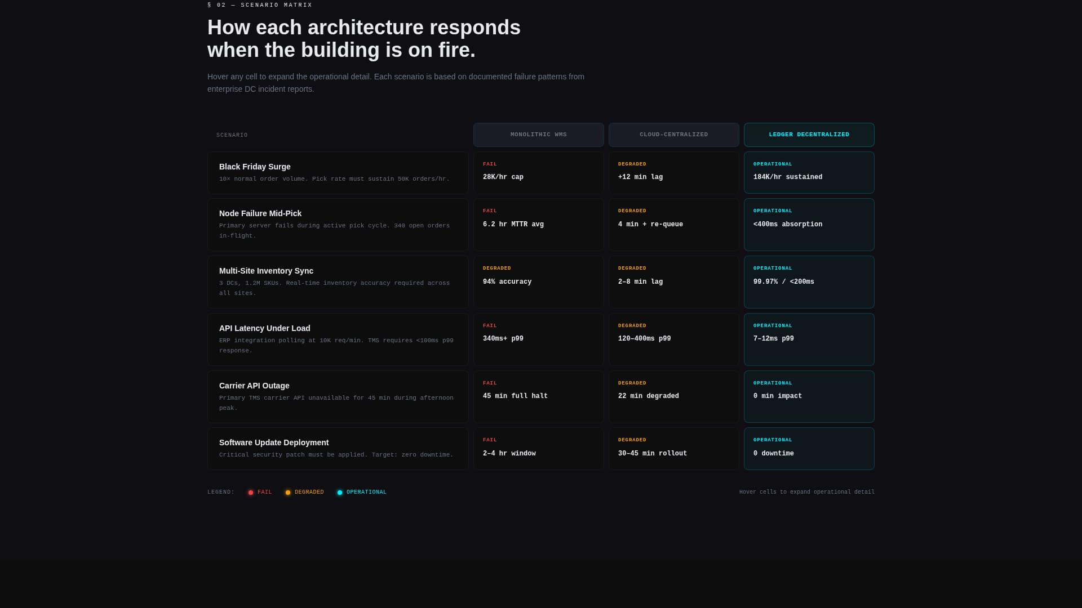Select the Cloud-Centralized column header
This screenshot has width=1082, height=608.
673,135
